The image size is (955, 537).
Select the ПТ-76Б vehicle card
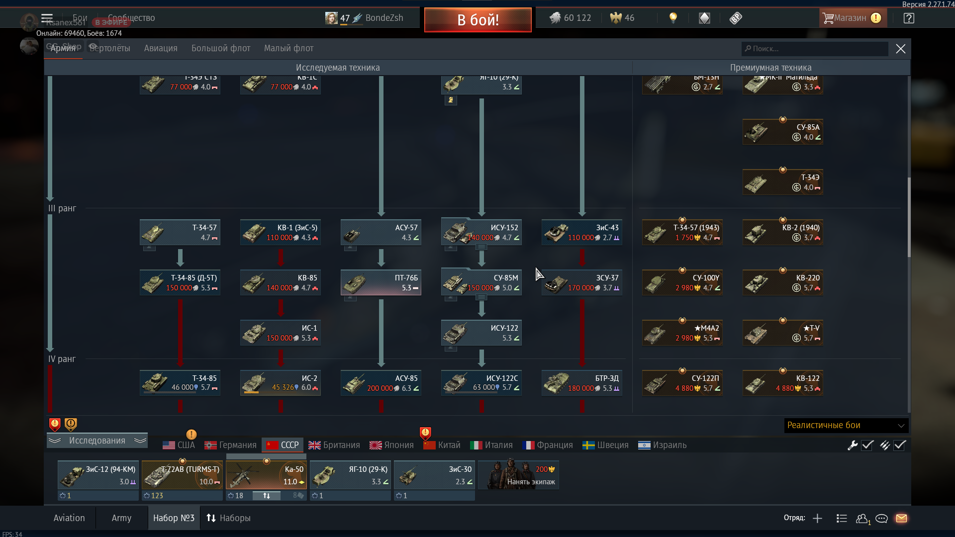point(381,282)
